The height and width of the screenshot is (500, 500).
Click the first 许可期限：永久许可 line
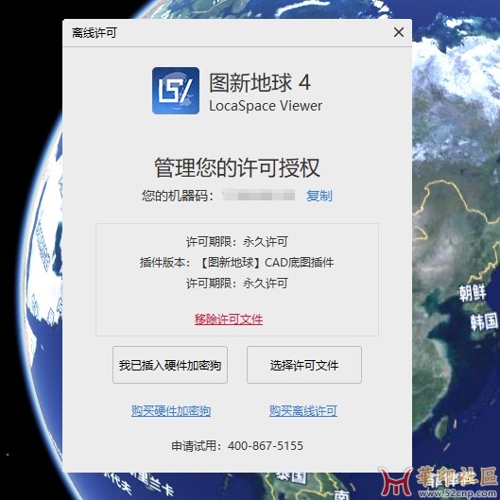237,242
